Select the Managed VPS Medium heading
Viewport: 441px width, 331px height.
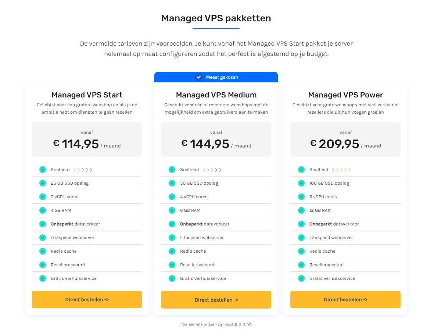click(x=216, y=95)
